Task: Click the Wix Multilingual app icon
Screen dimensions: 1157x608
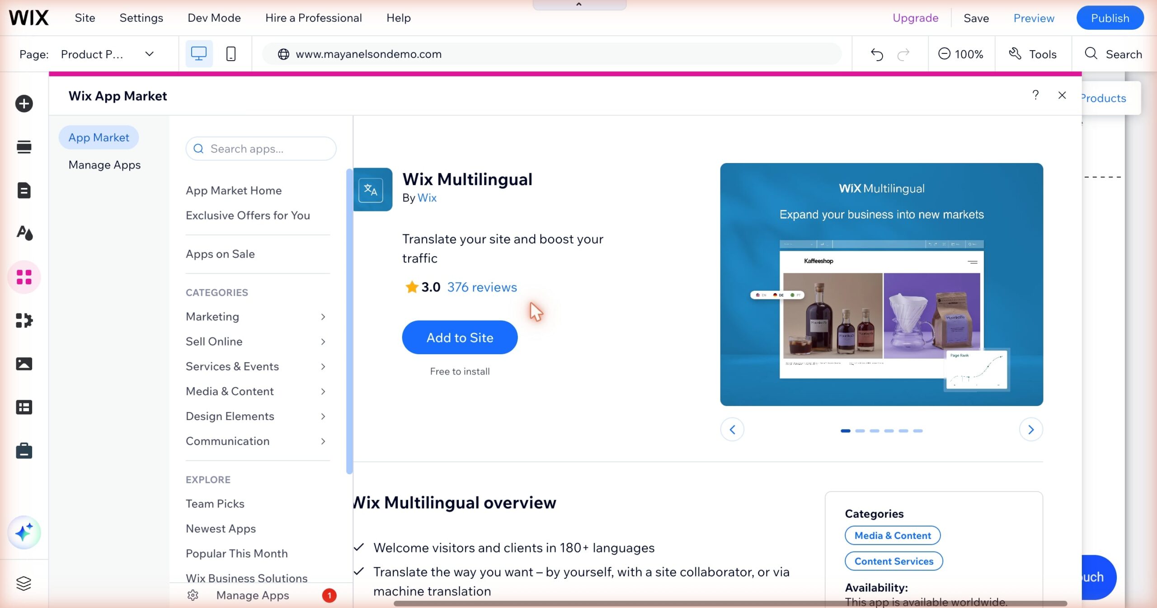Action: point(372,189)
